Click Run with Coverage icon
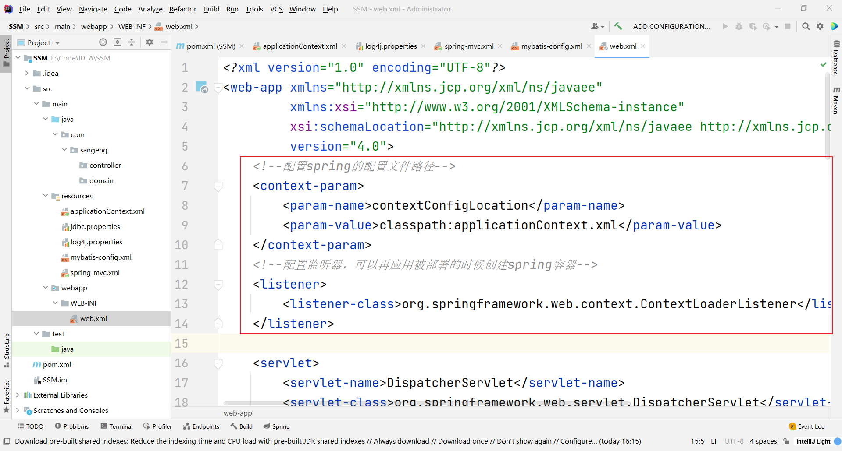This screenshot has height=451, width=842. click(x=753, y=26)
